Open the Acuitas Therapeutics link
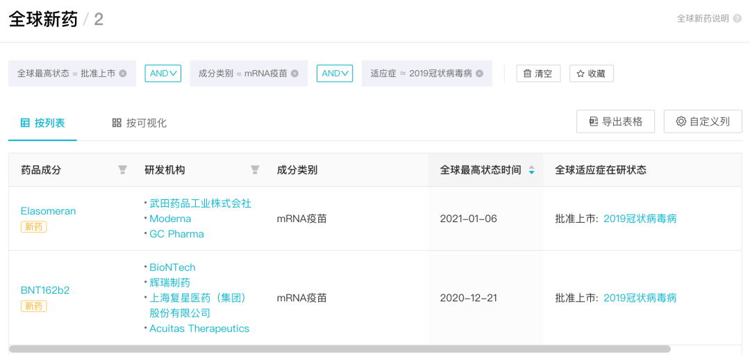The height and width of the screenshot is (361, 750). 199,328
